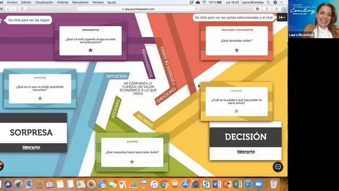Click question '¿Qué necesitas soltar?'
Screen dimensions: 339x191
[x=236, y=41]
